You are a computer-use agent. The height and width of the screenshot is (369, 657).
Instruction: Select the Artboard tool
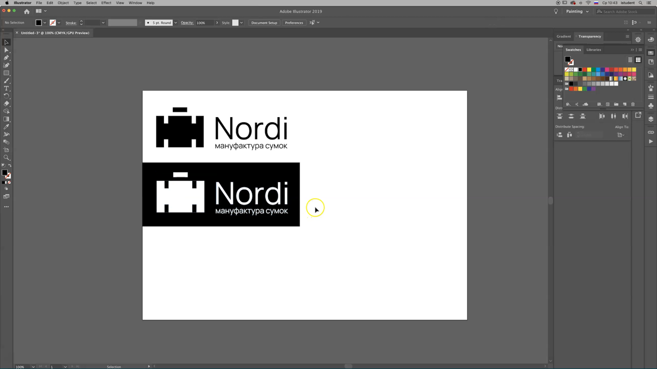[6, 150]
